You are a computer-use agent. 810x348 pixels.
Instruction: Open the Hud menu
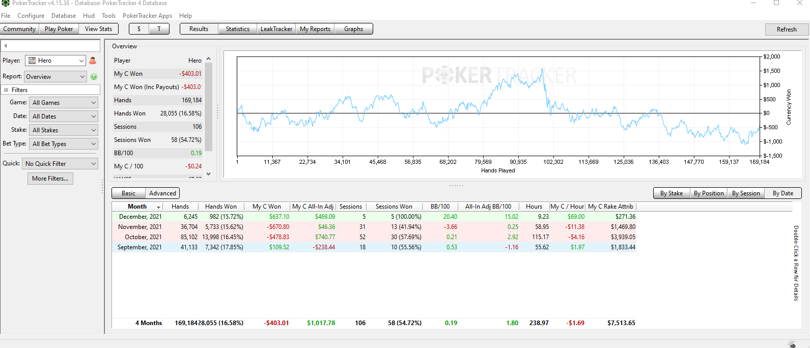89,16
